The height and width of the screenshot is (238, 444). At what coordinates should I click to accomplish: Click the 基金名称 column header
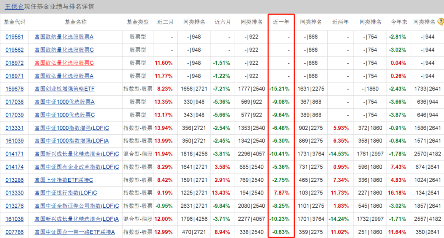coord(75,22)
